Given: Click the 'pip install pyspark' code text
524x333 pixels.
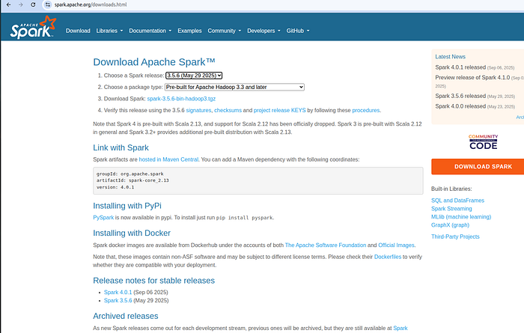Looking at the screenshot, I should click(244, 218).
